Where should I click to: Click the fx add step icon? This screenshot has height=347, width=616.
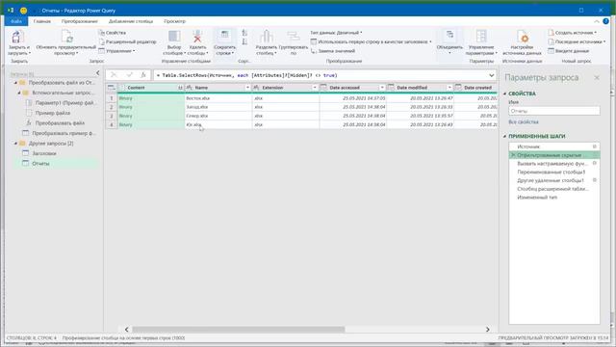143,75
